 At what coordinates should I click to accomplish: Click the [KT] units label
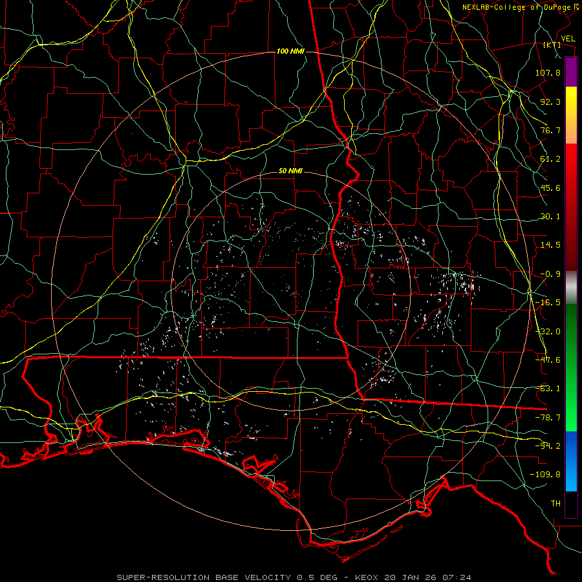pyautogui.click(x=552, y=45)
